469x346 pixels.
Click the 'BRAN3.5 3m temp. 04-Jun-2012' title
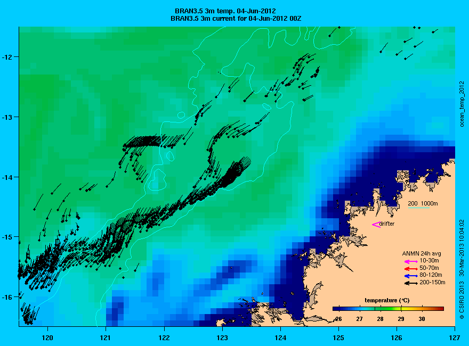click(225, 11)
